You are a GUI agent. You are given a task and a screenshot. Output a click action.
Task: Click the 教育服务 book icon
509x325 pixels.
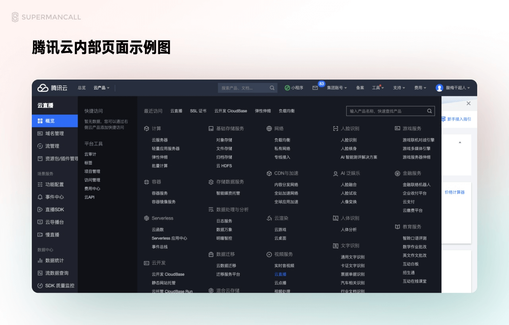click(397, 227)
